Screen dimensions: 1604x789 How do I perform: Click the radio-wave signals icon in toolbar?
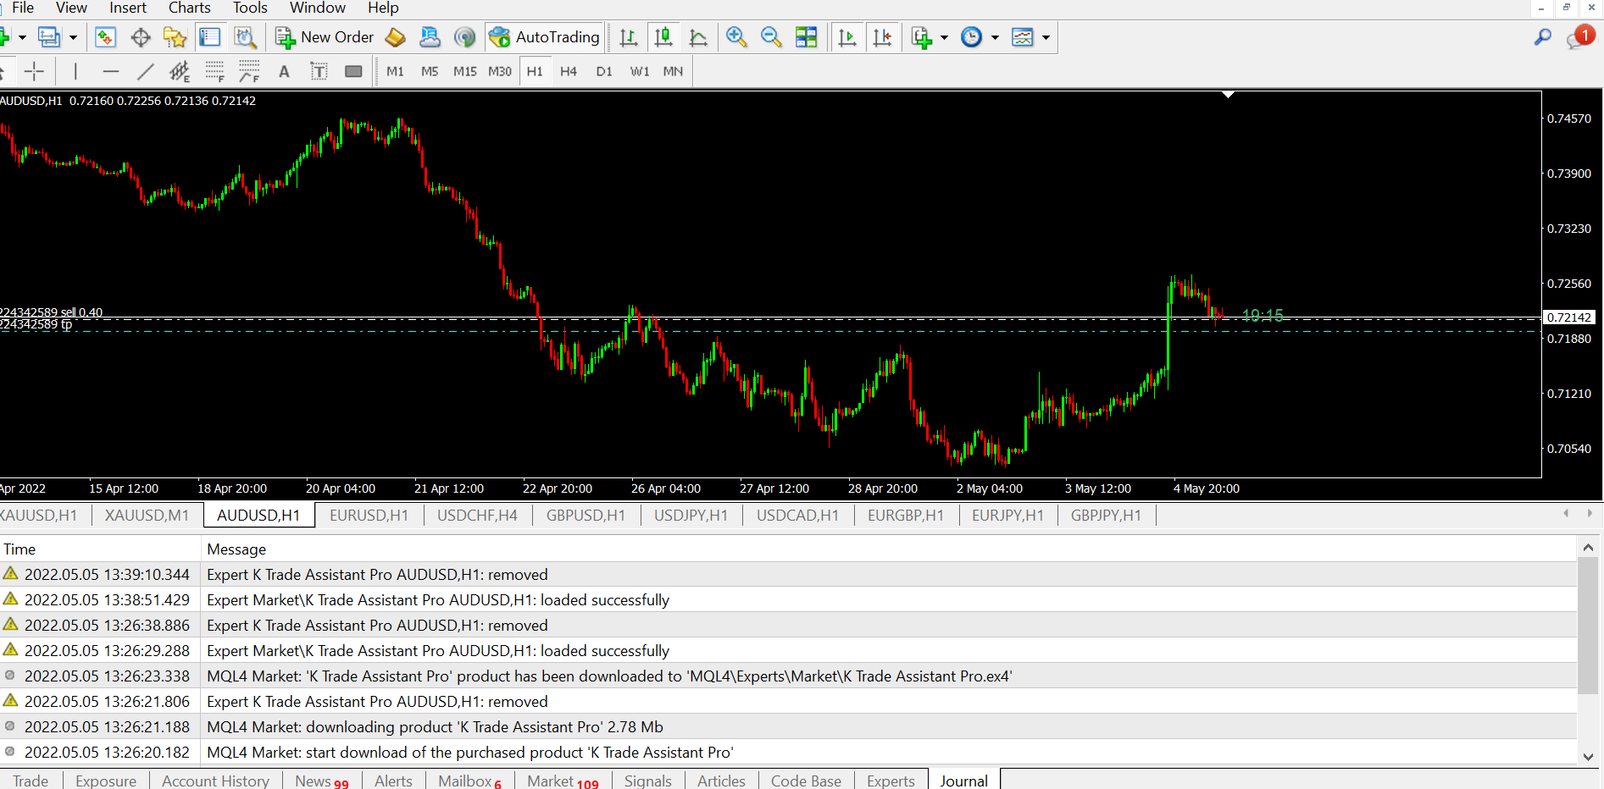point(464,37)
